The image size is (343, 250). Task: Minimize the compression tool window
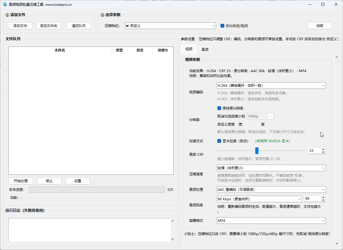[310, 4]
